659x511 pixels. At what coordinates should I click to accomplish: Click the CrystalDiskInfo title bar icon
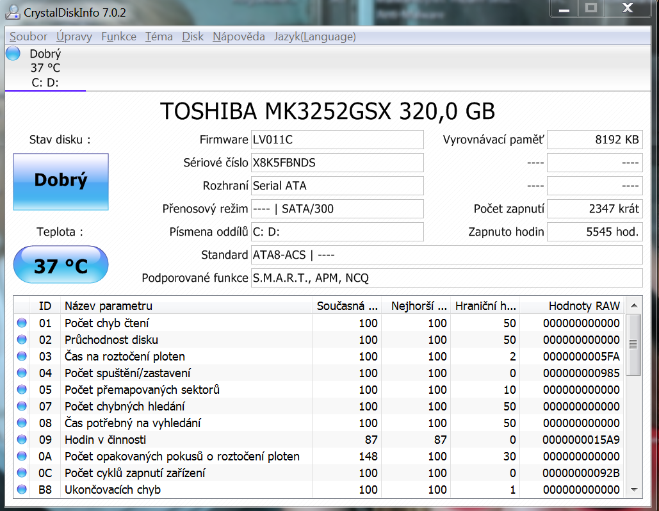13,12
